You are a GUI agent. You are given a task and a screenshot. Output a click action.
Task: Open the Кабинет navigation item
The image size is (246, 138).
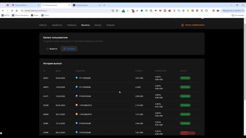[43, 25]
